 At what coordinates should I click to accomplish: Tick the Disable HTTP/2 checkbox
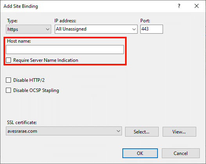tap(9, 80)
